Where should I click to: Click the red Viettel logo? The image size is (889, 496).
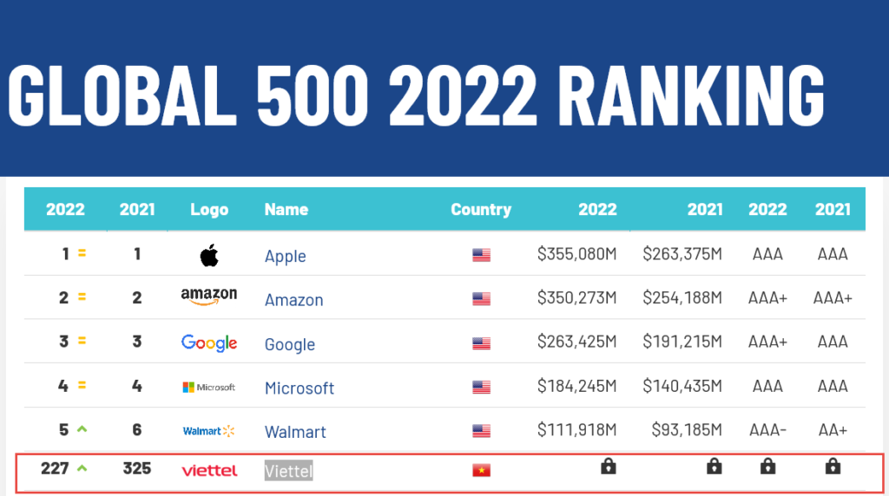pyautogui.click(x=209, y=471)
